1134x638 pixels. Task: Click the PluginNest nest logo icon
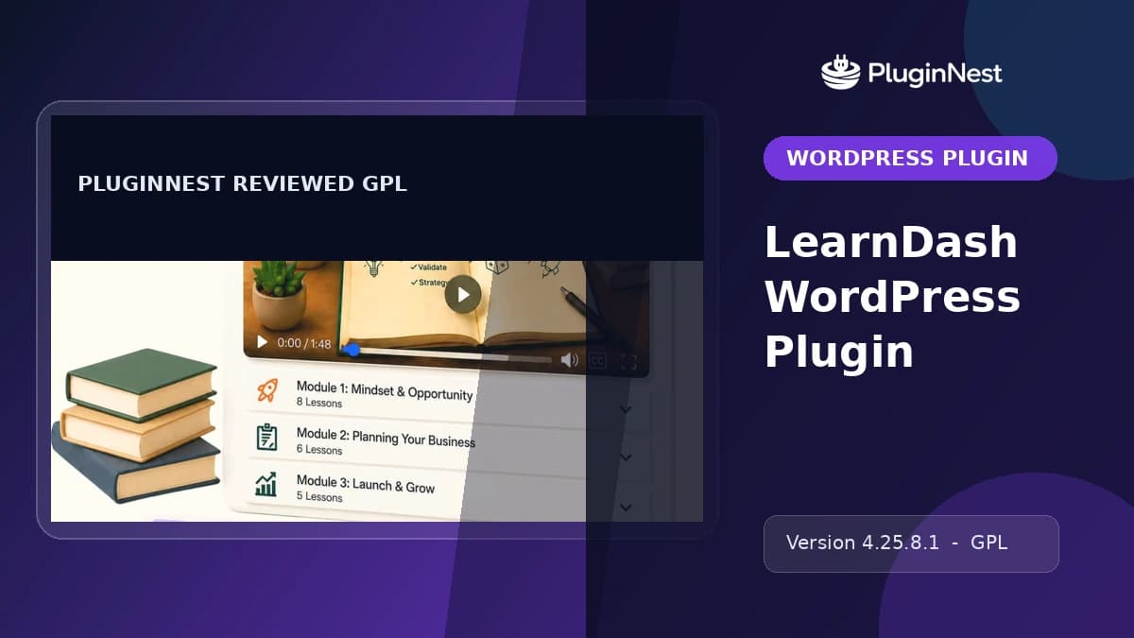pyautogui.click(x=840, y=73)
